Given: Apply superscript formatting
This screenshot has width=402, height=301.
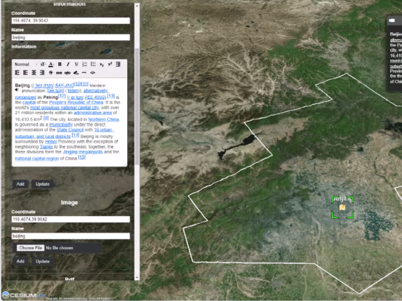Looking at the screenshot, I should 110,64.
